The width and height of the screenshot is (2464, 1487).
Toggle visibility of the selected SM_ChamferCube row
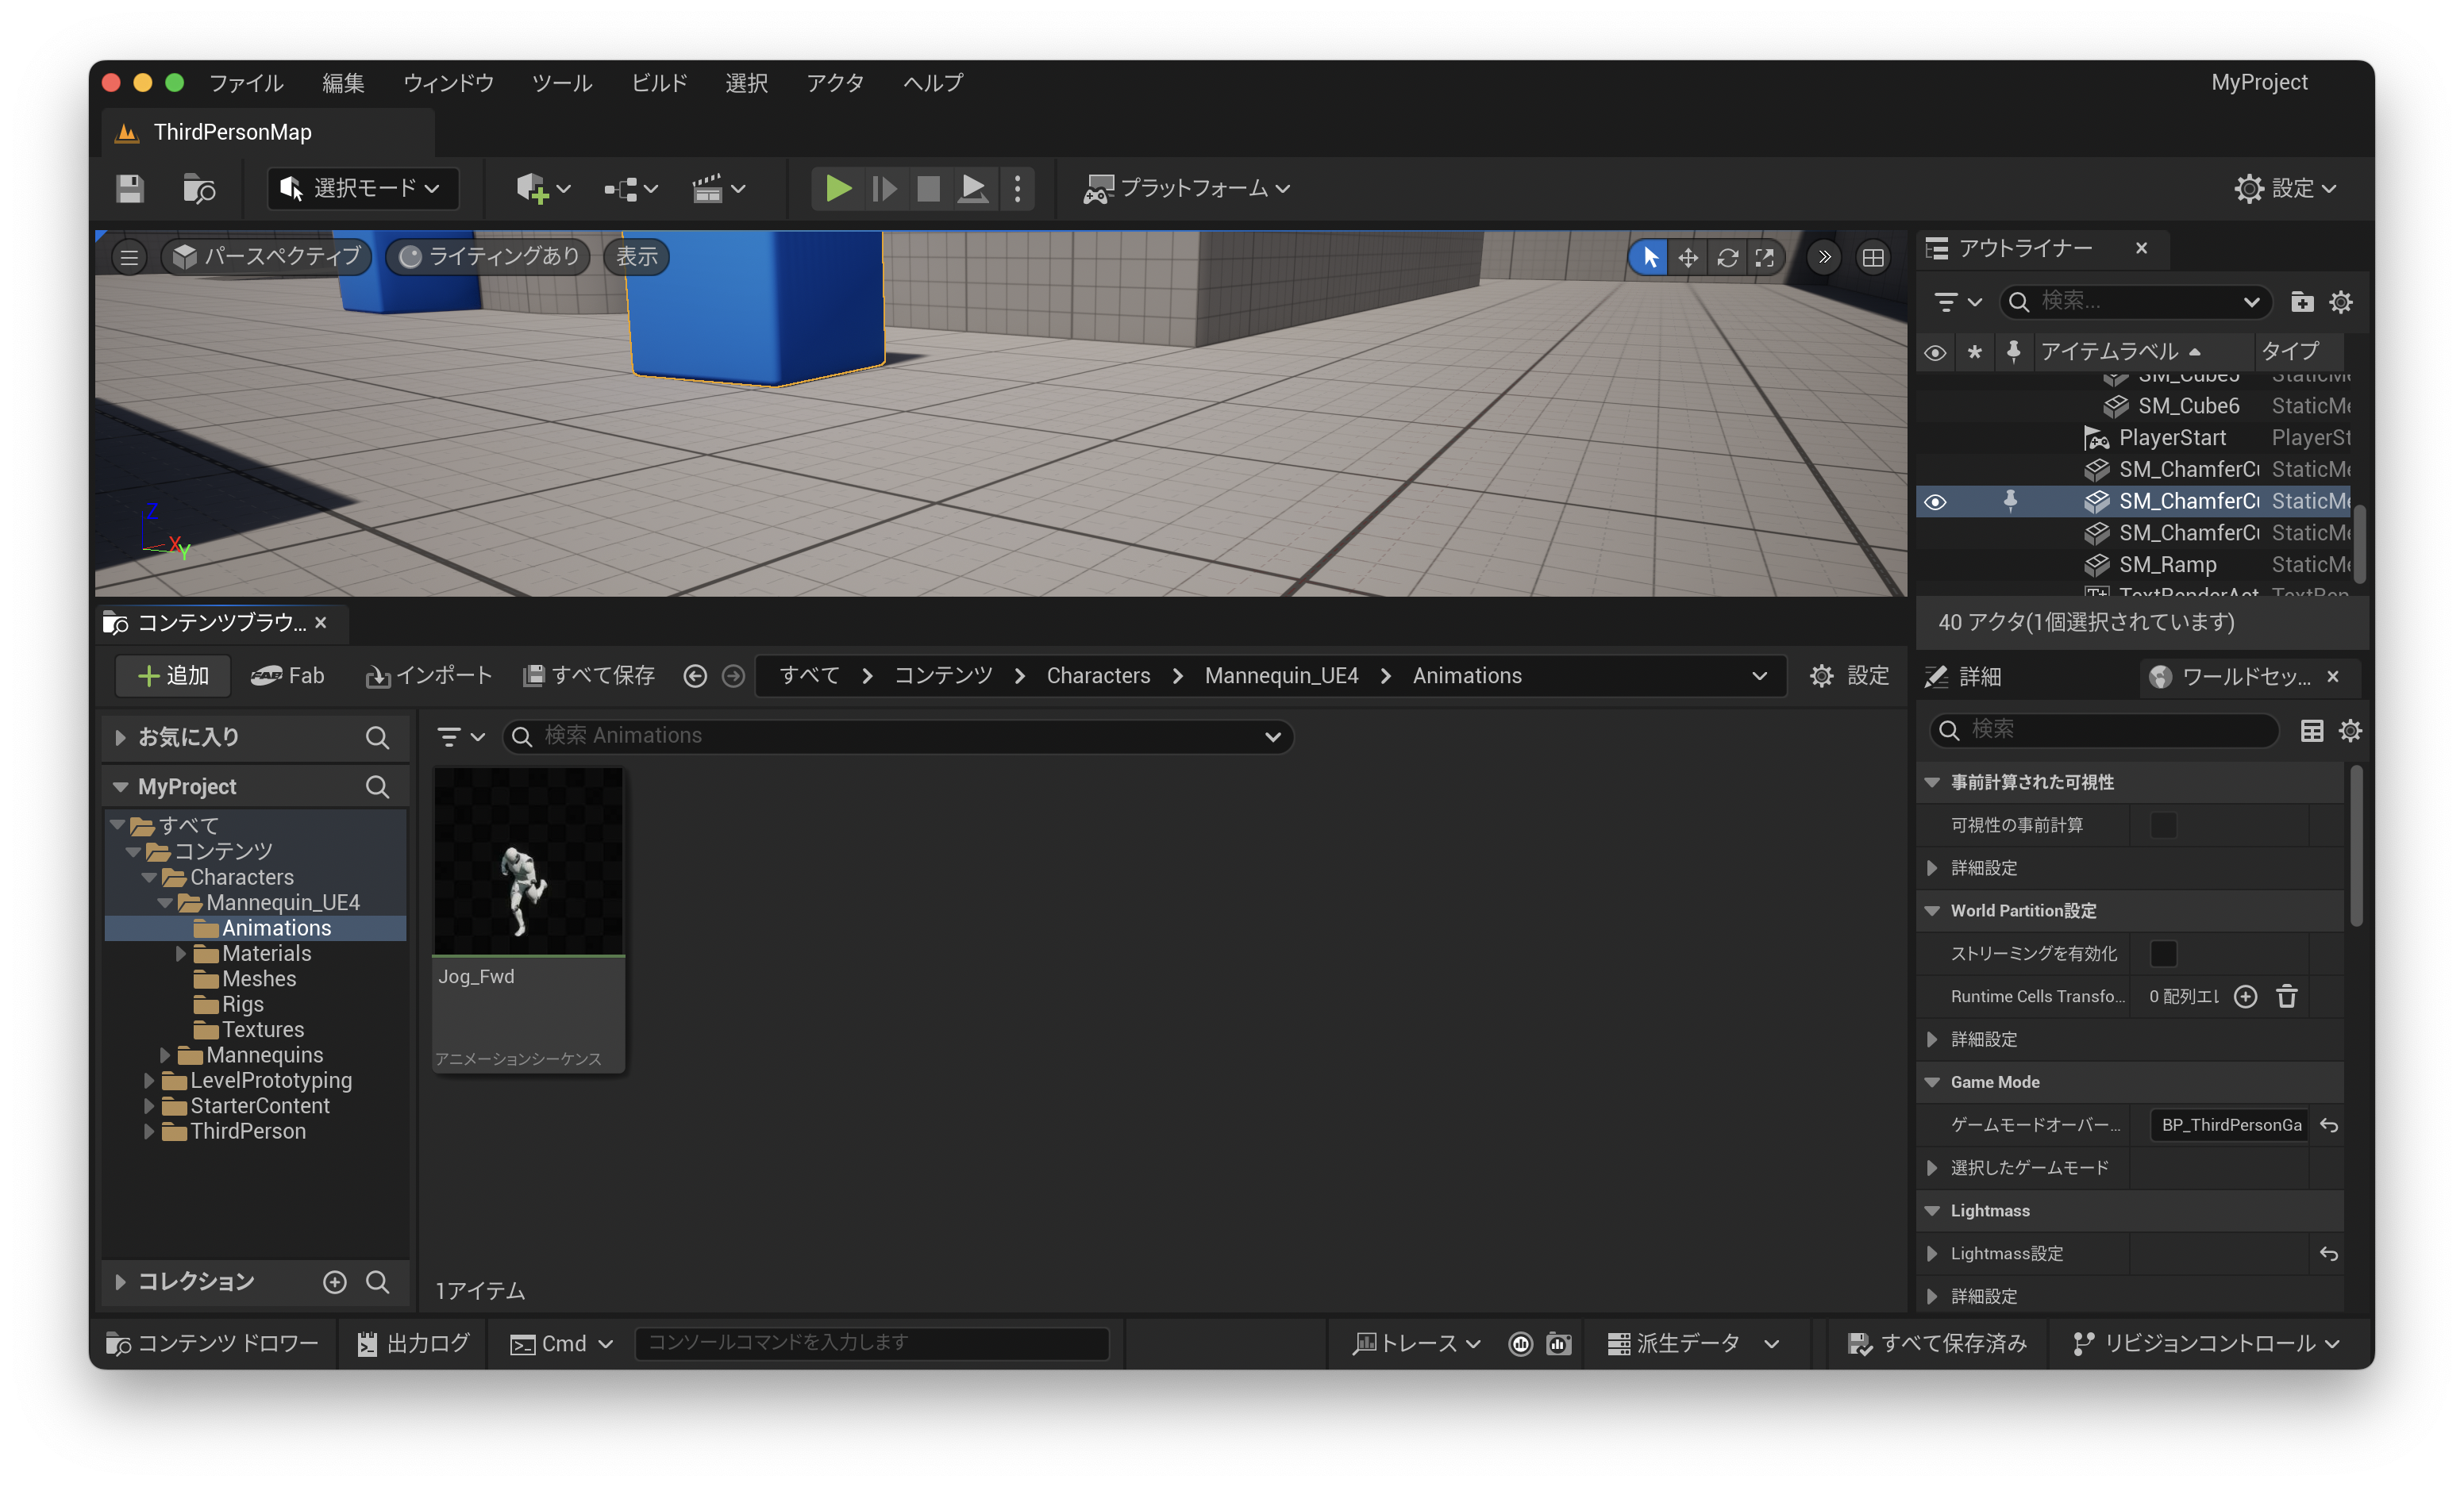[1935, 501]
